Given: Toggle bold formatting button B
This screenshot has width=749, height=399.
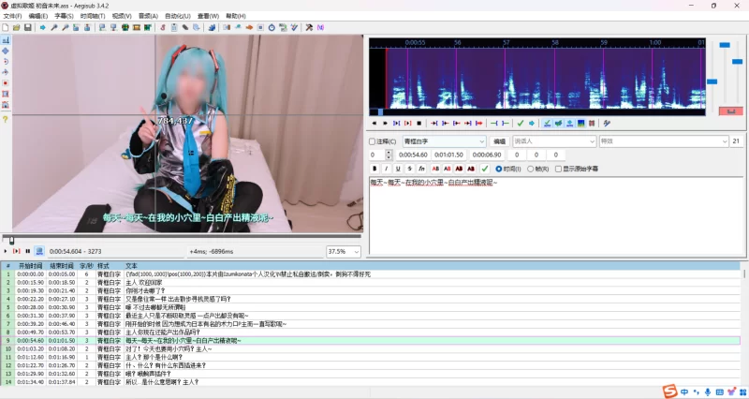Looking at the screenshot, I should click(x=374, y=169).
